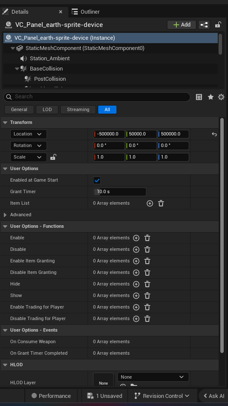Open the HLOD Layer None dropdown
228x406 pixels.
click(153, 377)
